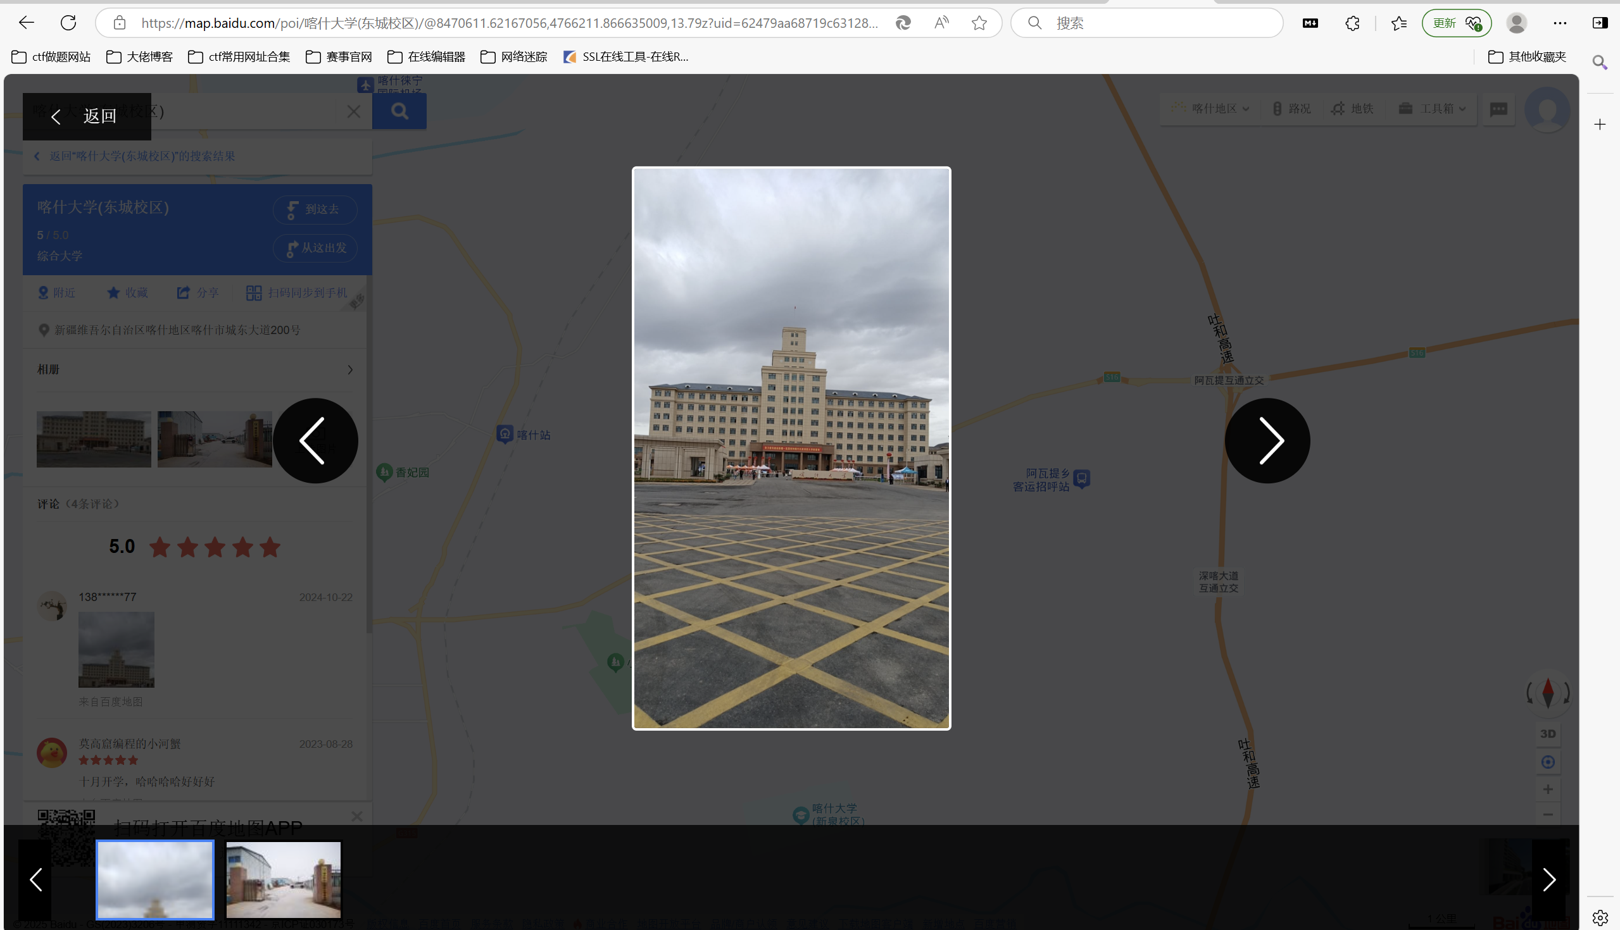
Task: Select the first cloudy sky thumbnail in filmstrip
Action: (x=155, y=879)
